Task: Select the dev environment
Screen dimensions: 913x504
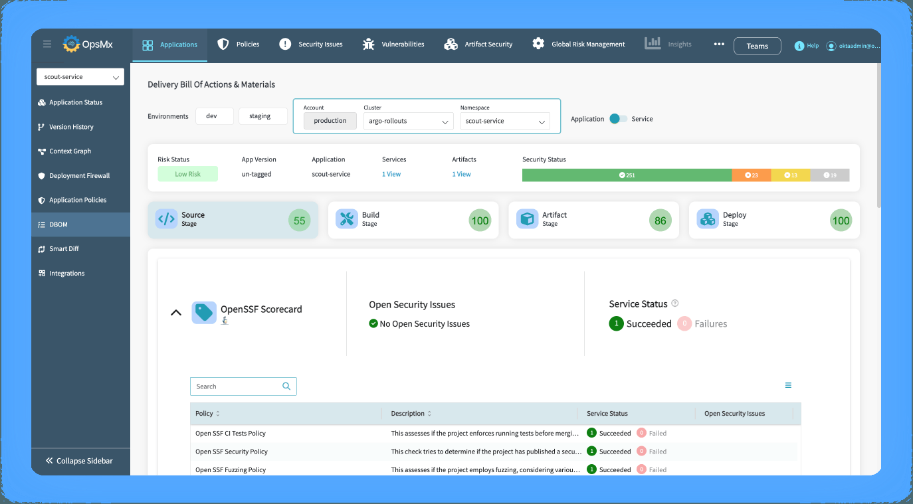Action: click(215, 116)
